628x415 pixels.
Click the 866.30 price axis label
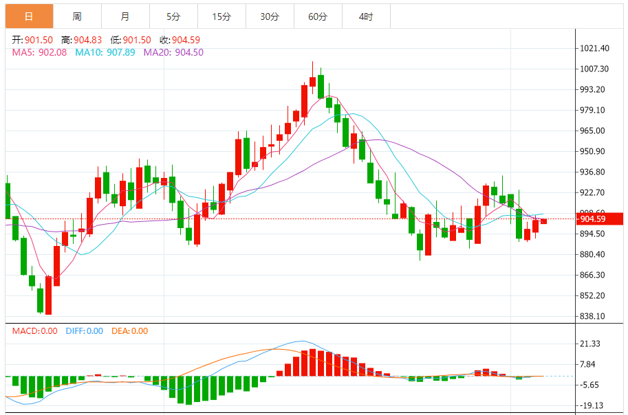(x=592, y=275)
